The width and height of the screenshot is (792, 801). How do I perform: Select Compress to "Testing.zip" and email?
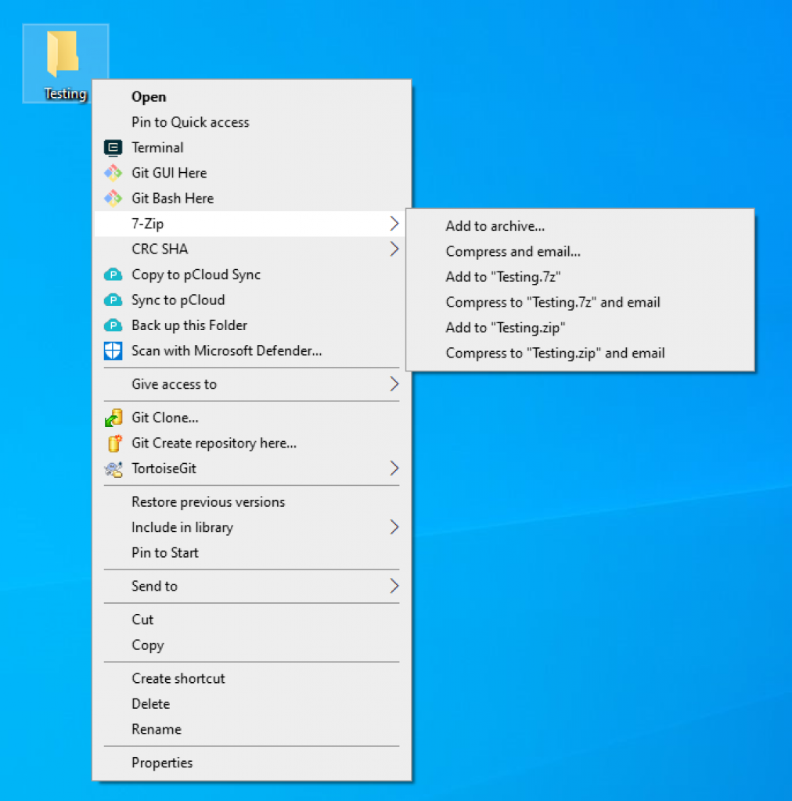click(x=580, y=354)
